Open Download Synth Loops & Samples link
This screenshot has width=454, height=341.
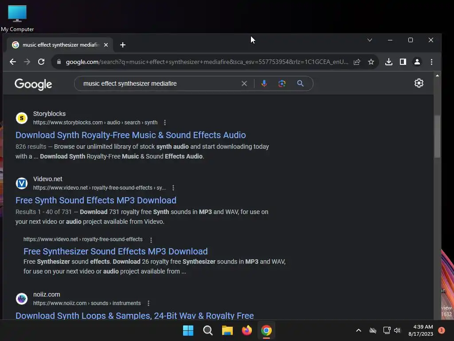tap(135, 316)
